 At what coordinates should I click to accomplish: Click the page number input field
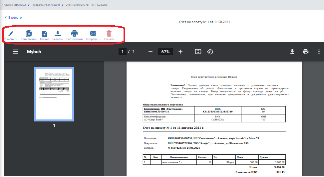(x=123, y=52)
